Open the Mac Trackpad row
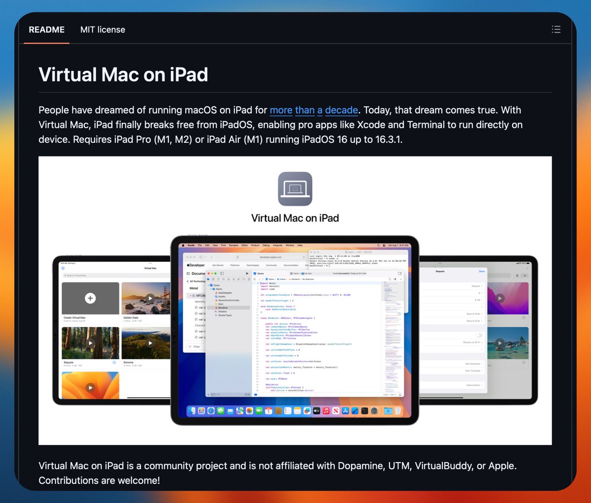The height and width of the screenshot is (503, 591). 452,371
